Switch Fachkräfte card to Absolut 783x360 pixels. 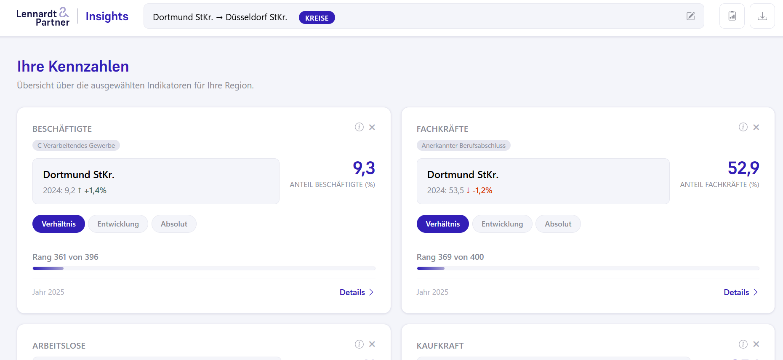[558, 224]
